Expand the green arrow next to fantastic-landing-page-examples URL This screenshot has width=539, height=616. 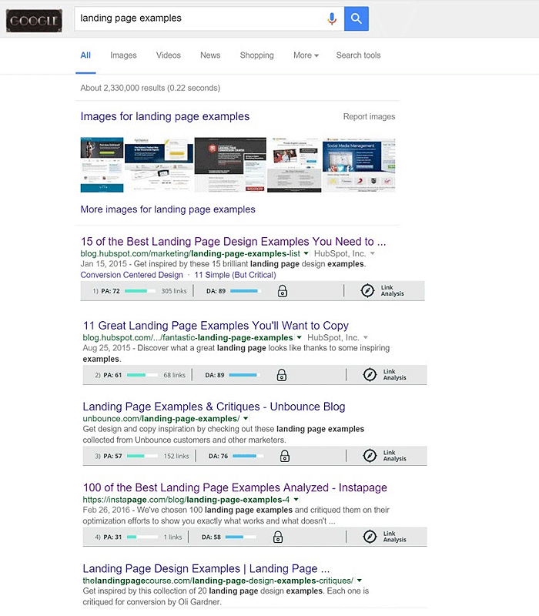(299, 338)
